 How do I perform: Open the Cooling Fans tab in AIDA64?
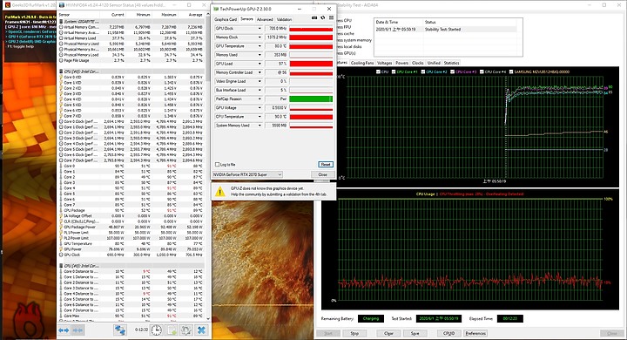(x=362, y=63)
